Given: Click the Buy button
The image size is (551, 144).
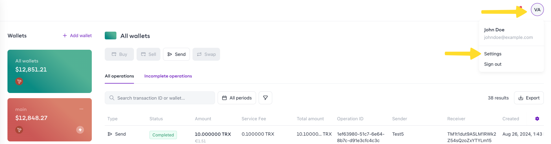Looking at the screenshot, I should pyautogui.click(x=119, y=54).
